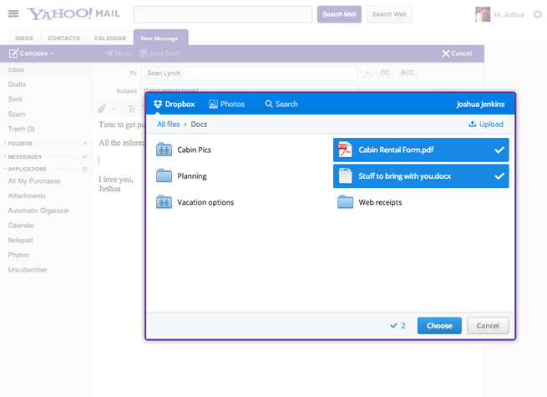This screenshot has height=397, width=547.
Task: Open settings gear icon
Action: click(x=538, y=14)
